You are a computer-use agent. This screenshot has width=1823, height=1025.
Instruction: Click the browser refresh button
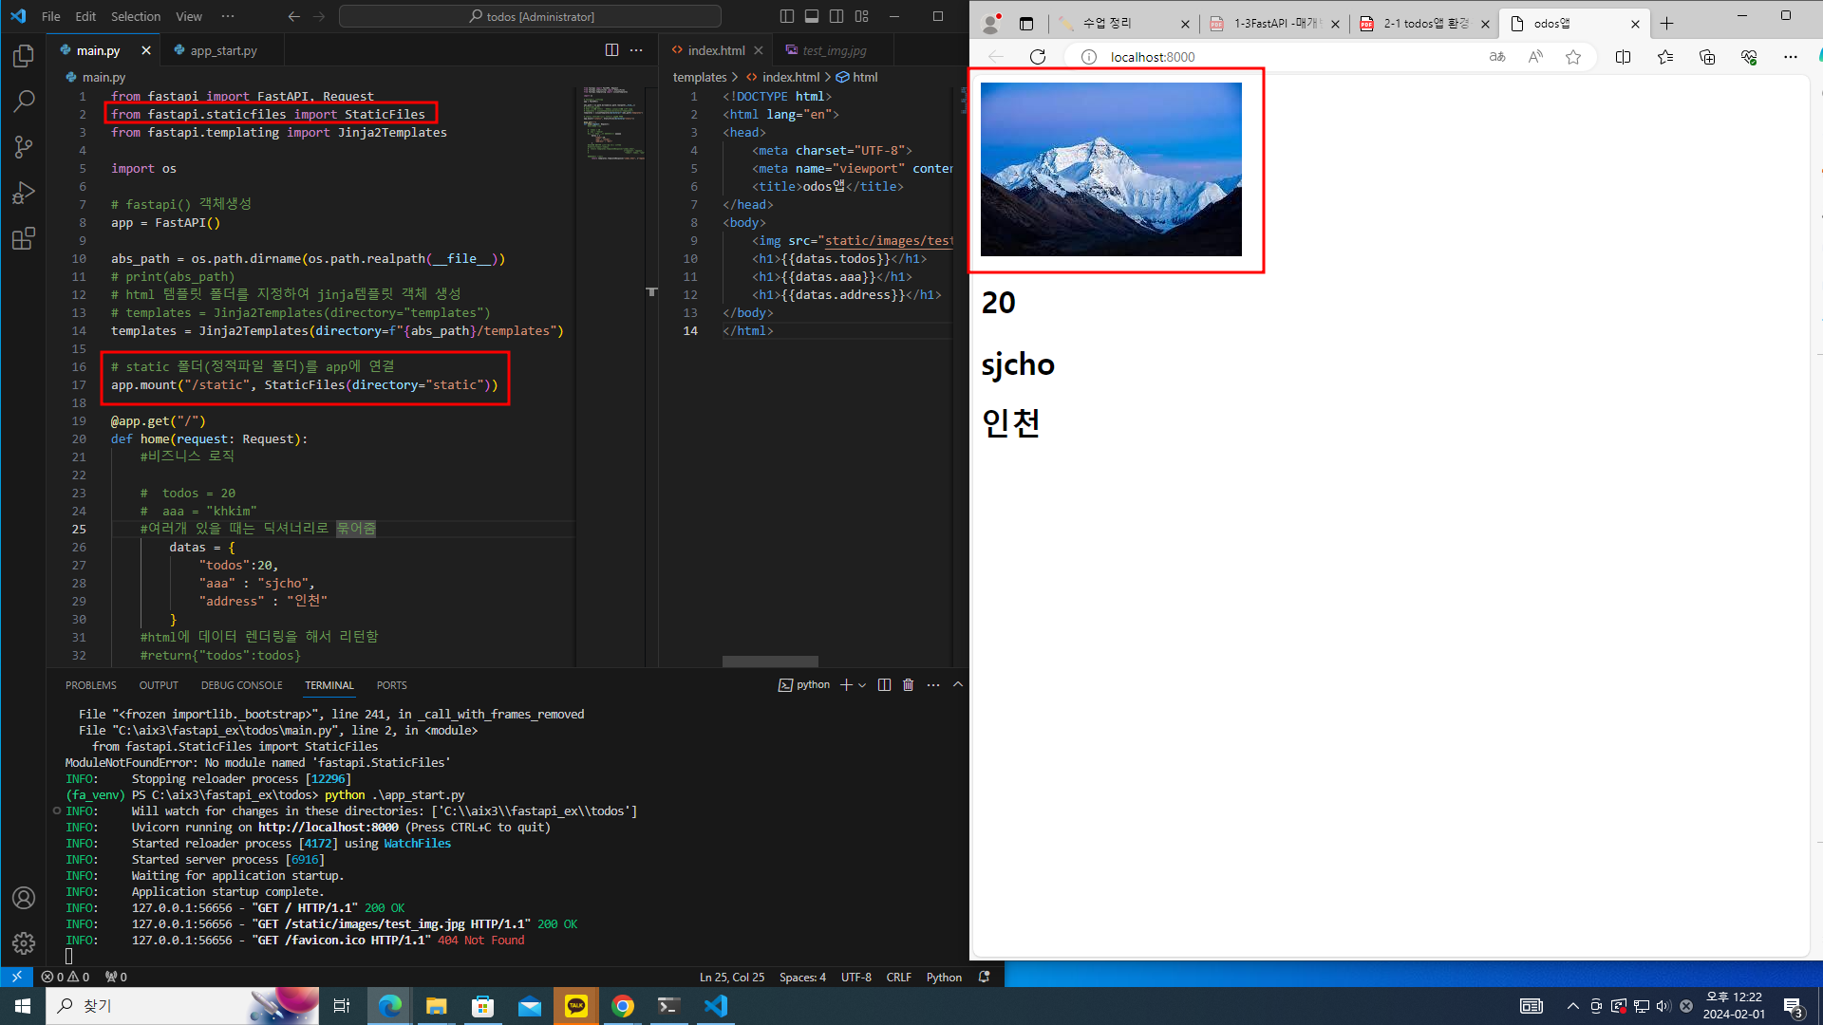click(x=1038, y=57)
